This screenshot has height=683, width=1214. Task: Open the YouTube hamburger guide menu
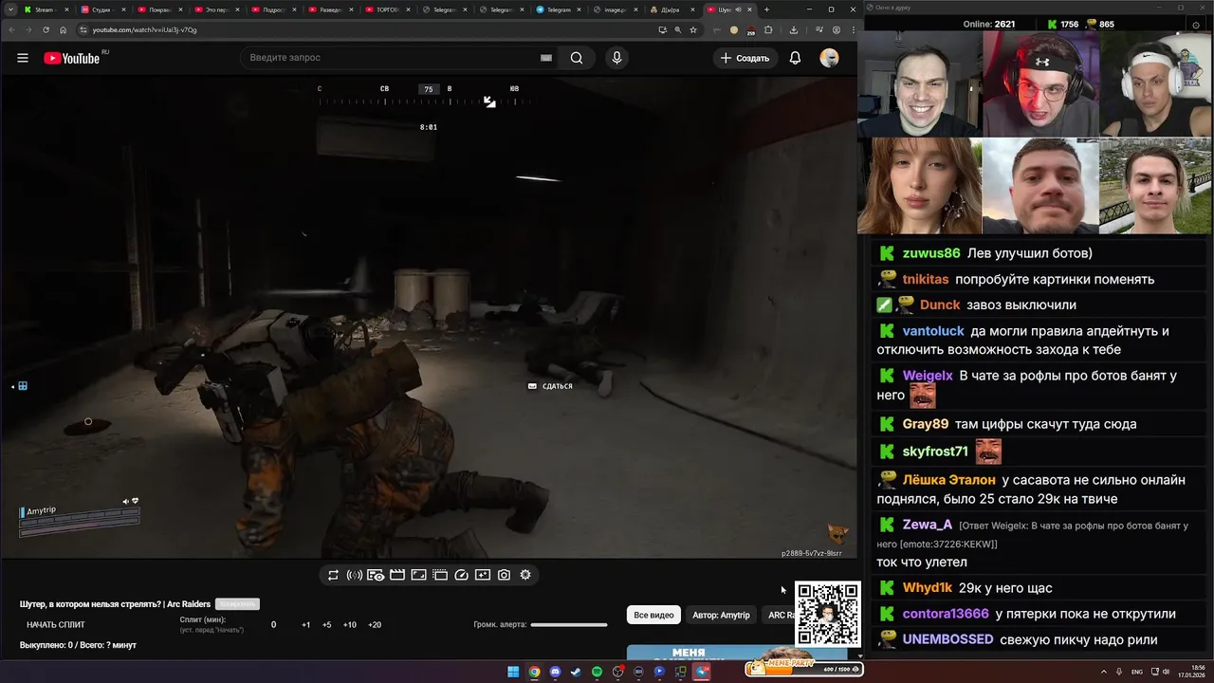[23, 58]
